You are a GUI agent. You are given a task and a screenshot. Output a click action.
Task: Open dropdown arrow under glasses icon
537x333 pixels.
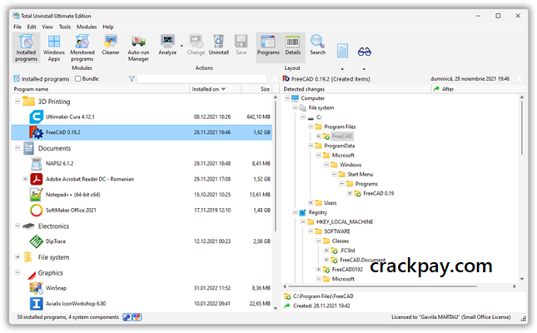pyautogui.click(x=364, y=69)
